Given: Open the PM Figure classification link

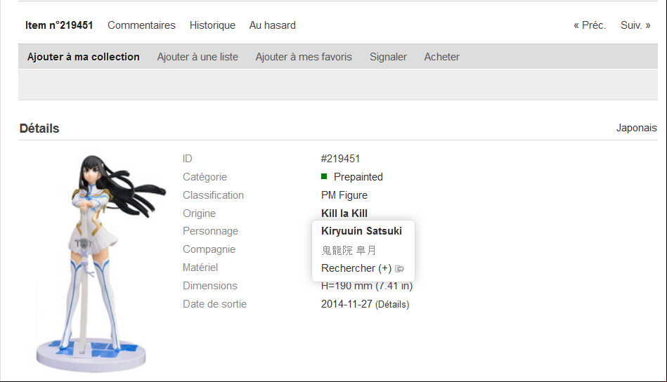Looking at the screenshot, I should pos(344,195).
